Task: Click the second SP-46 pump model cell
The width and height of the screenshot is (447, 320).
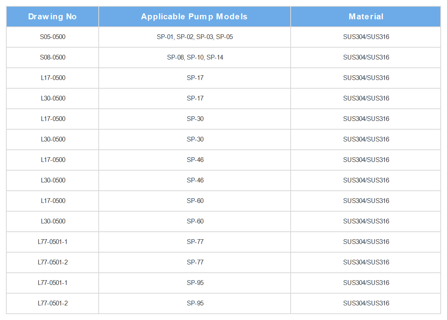Action: [194, 180]
